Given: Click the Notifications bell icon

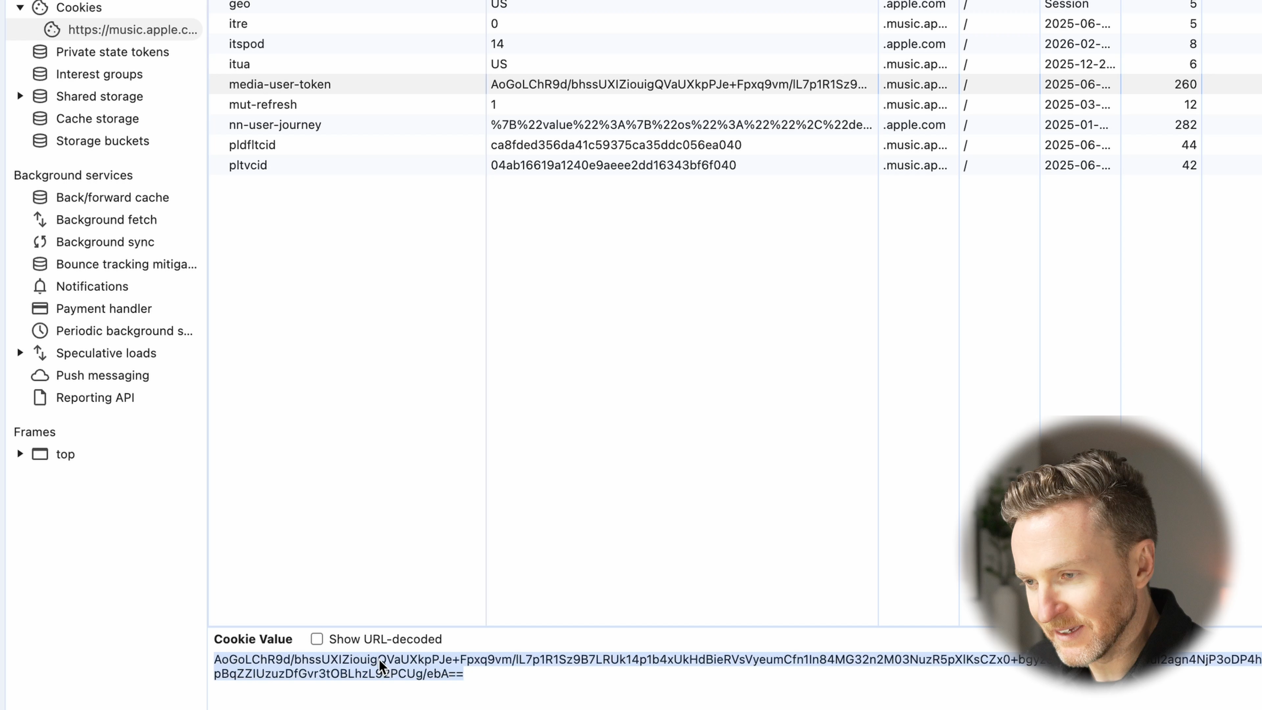Looking at the screenshot, I should (40, 286).
